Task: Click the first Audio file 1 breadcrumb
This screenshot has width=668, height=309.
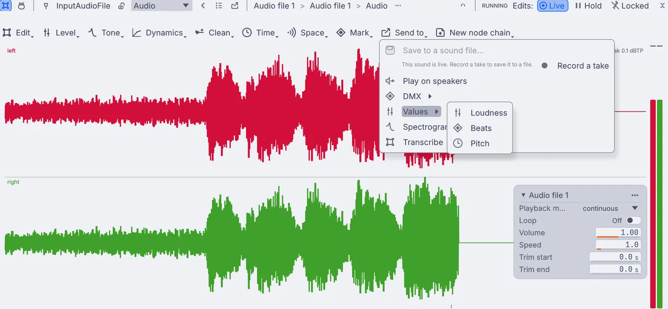Action: click(x=274, y=6)
